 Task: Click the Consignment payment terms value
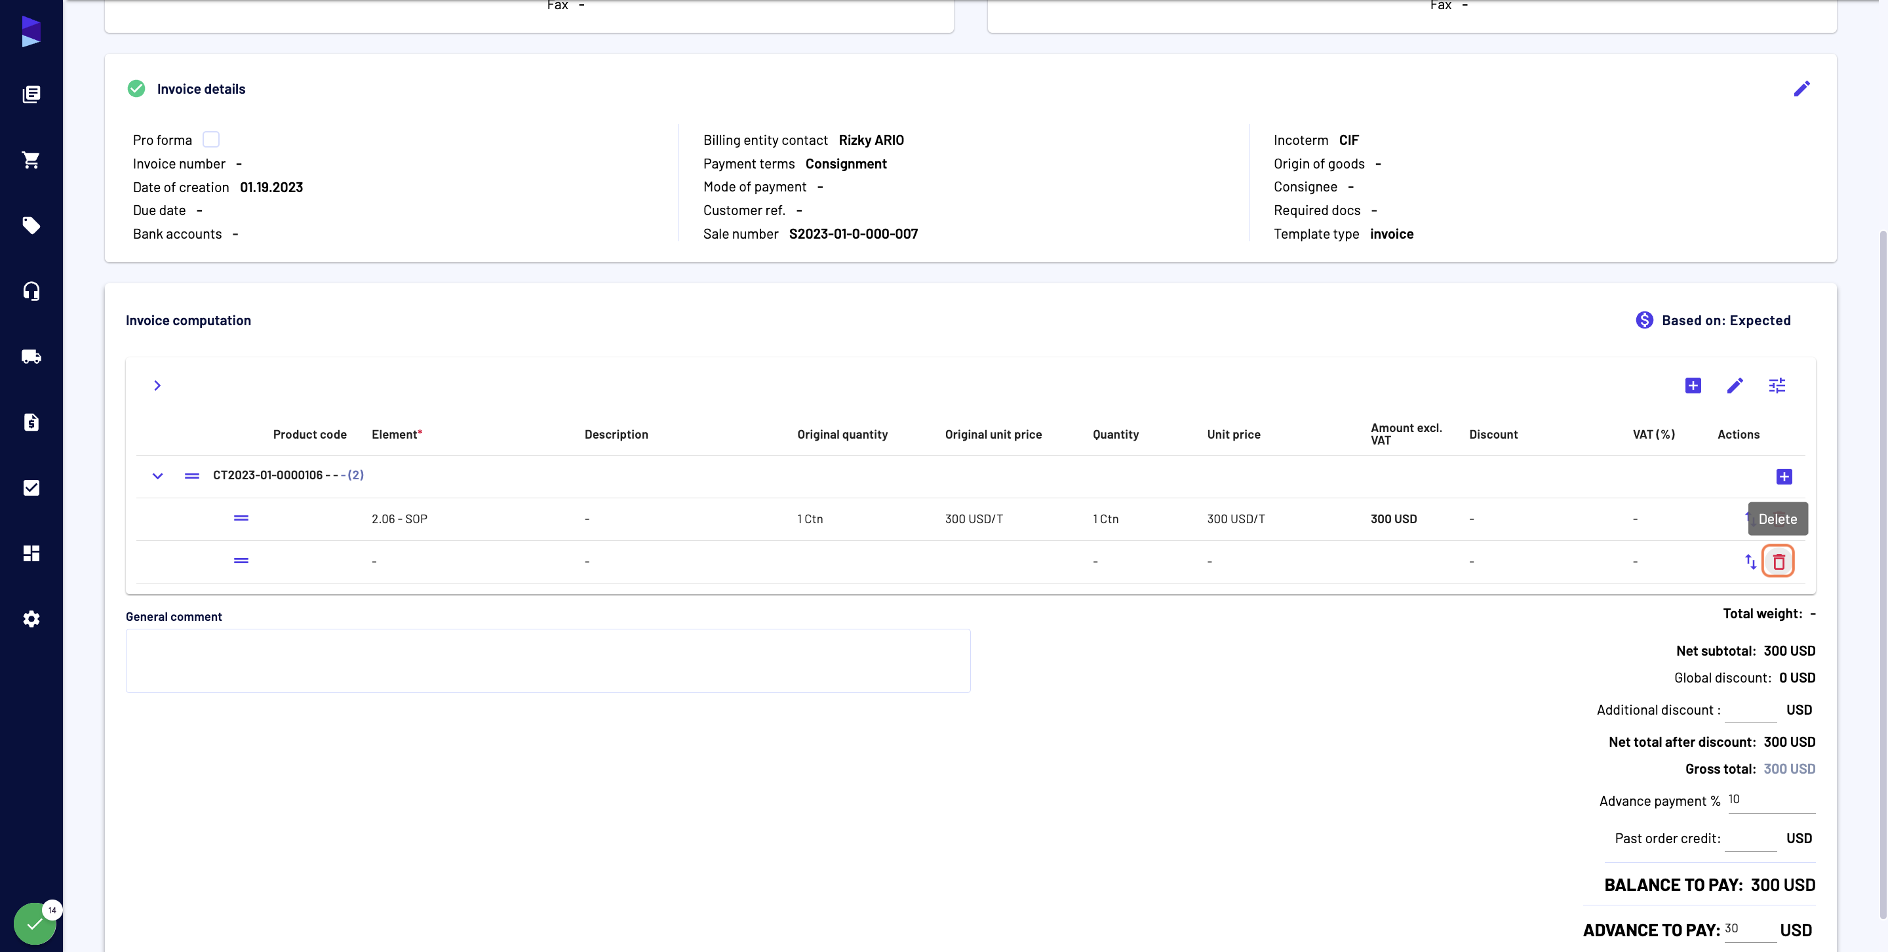[x=846, y=163]
